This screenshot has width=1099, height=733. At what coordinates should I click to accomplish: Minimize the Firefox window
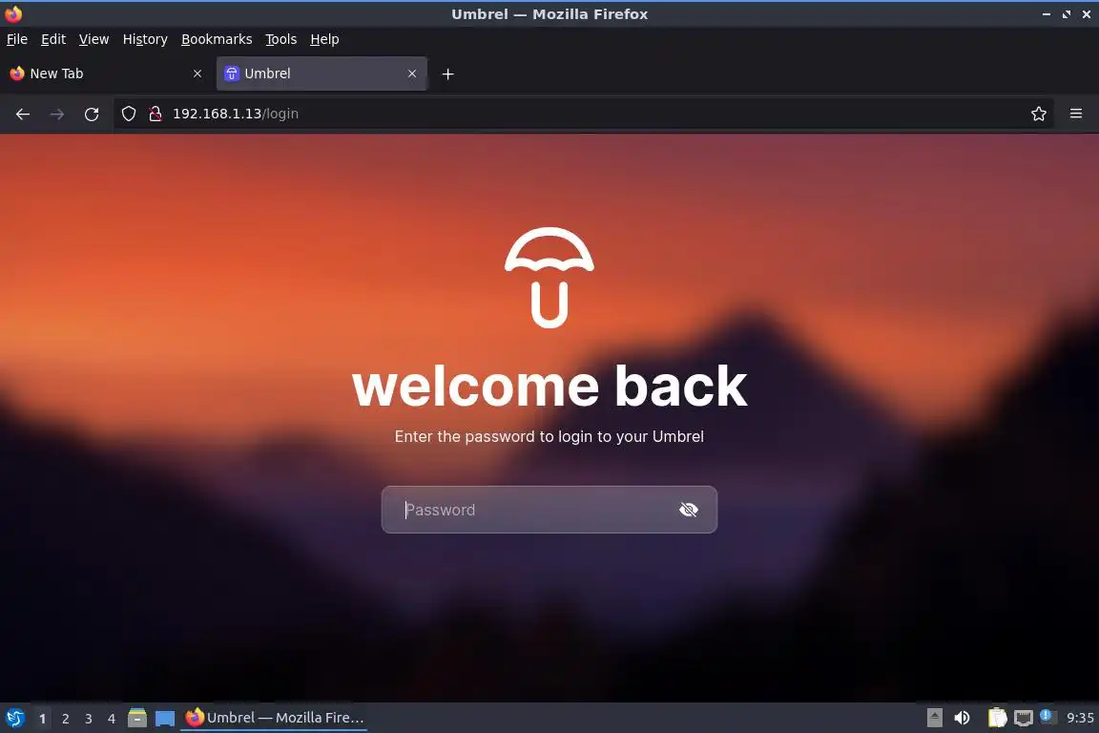click(x=1046, y=14)
